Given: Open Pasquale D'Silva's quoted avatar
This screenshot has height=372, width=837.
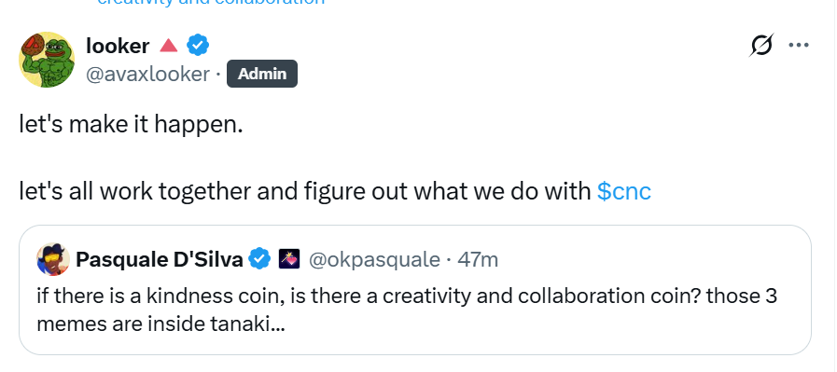Looking at the screenshot, I should (53, 259).
